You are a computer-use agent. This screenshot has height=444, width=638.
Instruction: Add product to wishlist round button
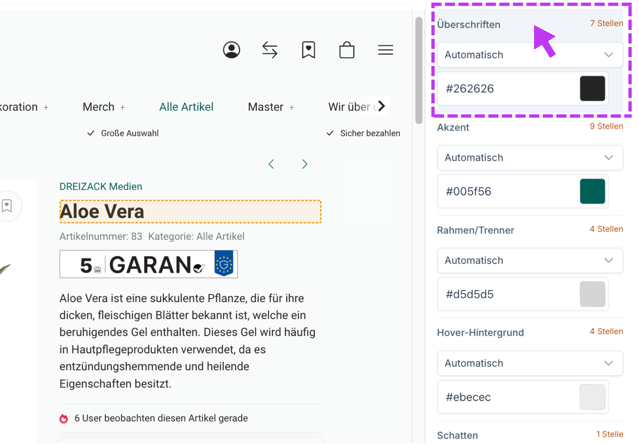pyautogui.click(x=7, y=206)
